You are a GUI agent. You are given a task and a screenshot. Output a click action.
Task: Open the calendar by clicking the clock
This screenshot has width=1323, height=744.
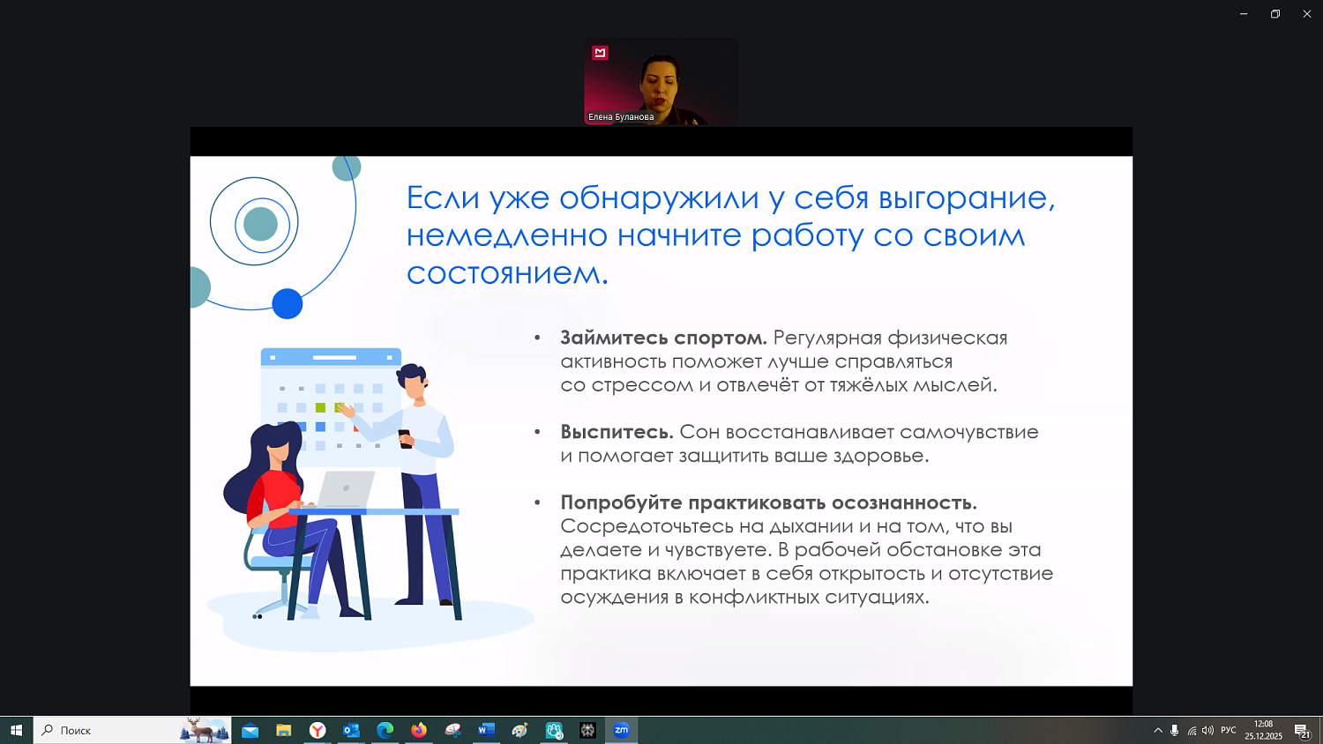coord(1263,730)
